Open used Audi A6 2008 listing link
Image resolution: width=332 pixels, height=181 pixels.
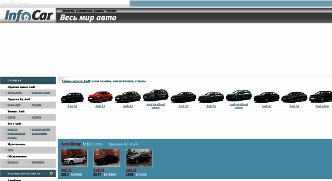point(131,170)
